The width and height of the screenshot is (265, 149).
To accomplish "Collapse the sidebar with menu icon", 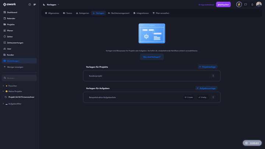I will point(35,4).
